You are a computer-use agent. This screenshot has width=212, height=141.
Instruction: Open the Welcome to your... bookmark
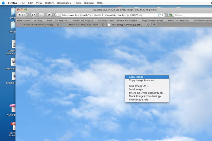click(203, 21)
